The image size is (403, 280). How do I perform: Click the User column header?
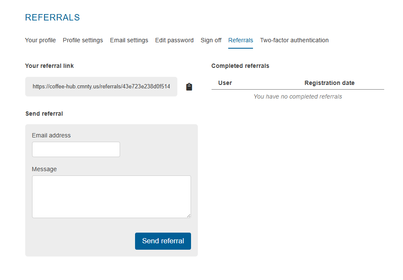225,83
